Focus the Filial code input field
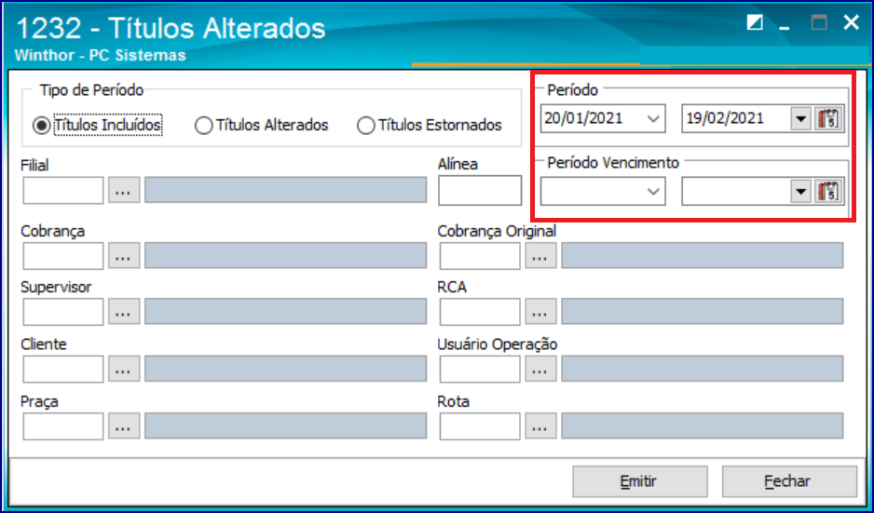The height and width of the screenshot is (513, 874). (x=63, y=191)
